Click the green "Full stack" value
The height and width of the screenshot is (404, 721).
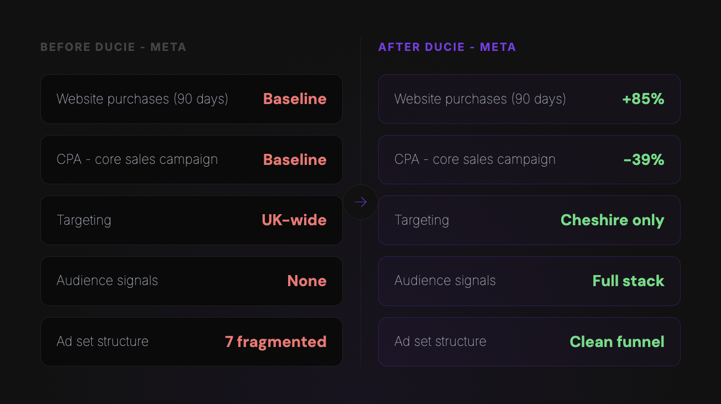628,281
